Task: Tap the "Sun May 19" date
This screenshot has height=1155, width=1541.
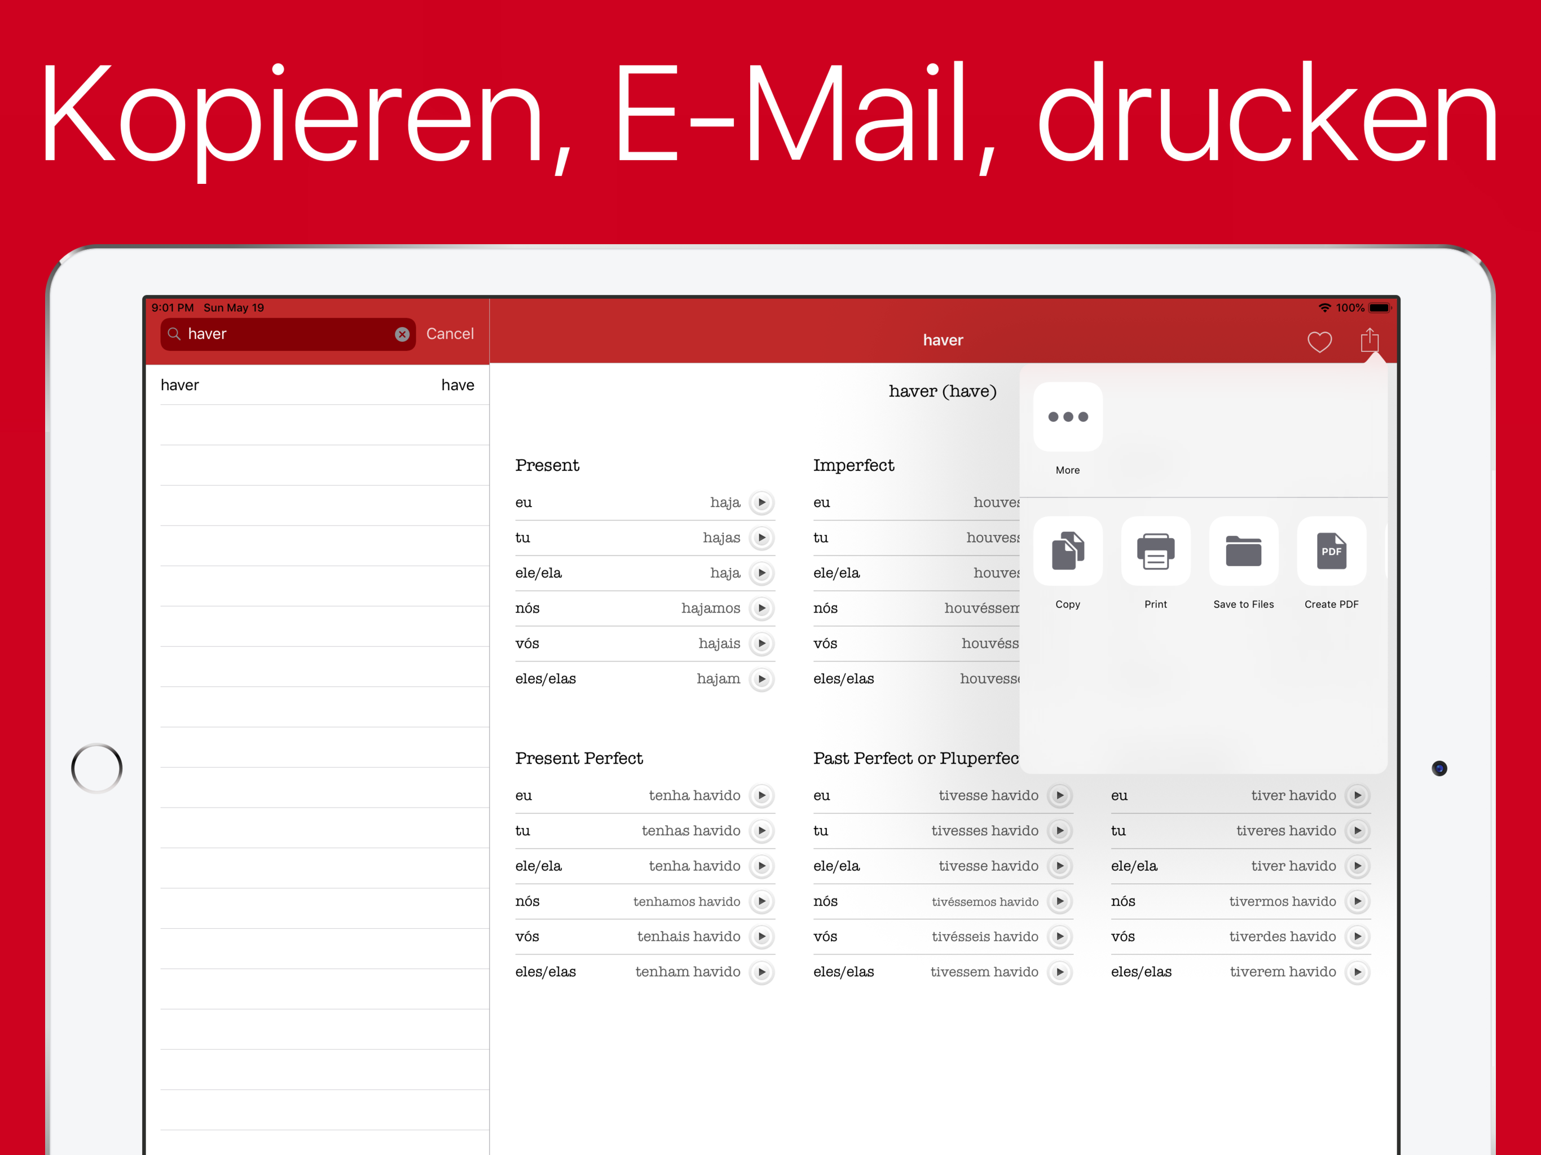Action: pos(234,307)
